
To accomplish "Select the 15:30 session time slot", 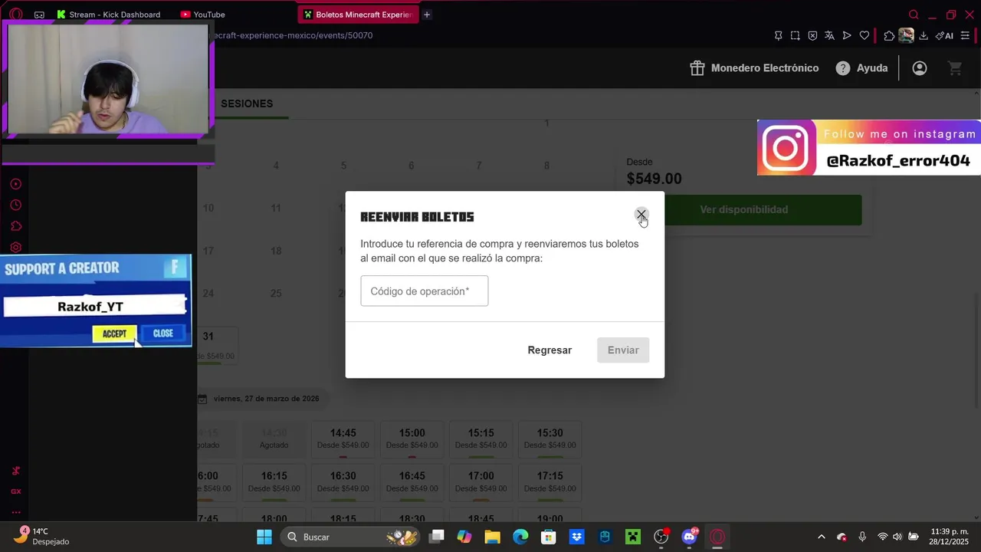I will [550, 439].
